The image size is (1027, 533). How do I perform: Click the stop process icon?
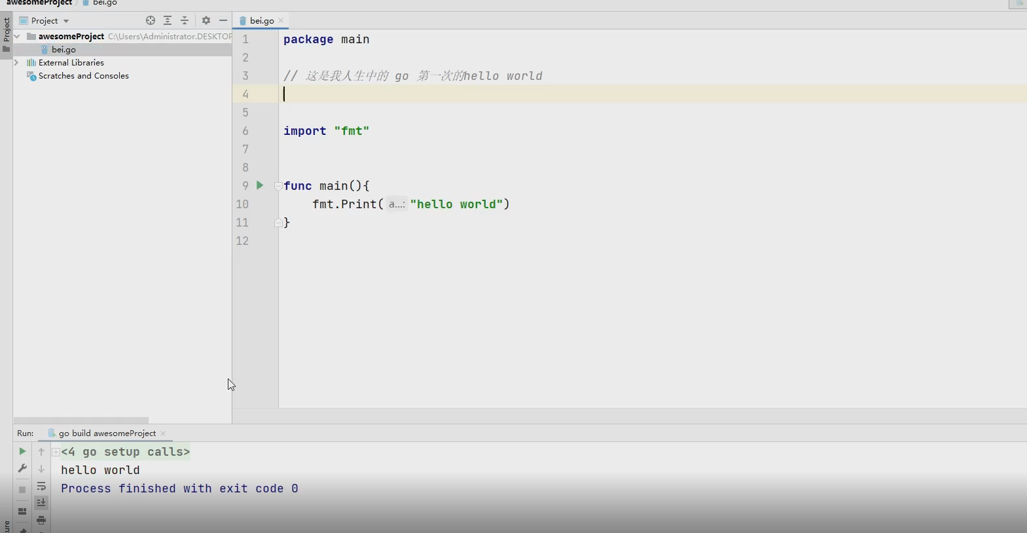tap(22, 490)
